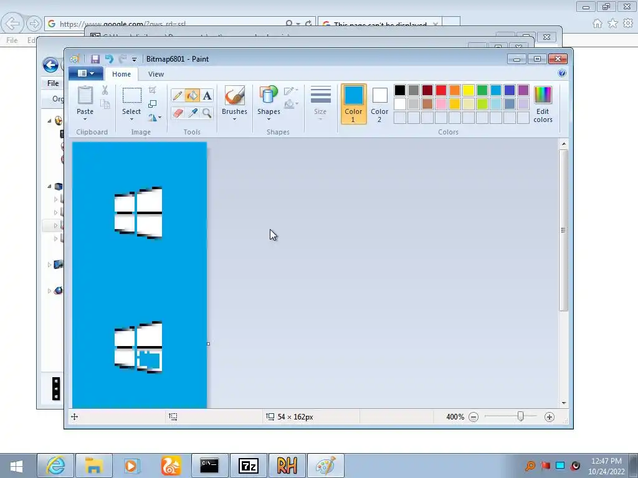Open the Size line thickness dropdown
This screenshot has width=638, height=478.
pyautogui.click(x=320, y=103)
